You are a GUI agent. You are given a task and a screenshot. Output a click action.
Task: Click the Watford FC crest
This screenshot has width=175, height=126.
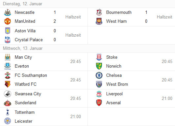[8, 84]
